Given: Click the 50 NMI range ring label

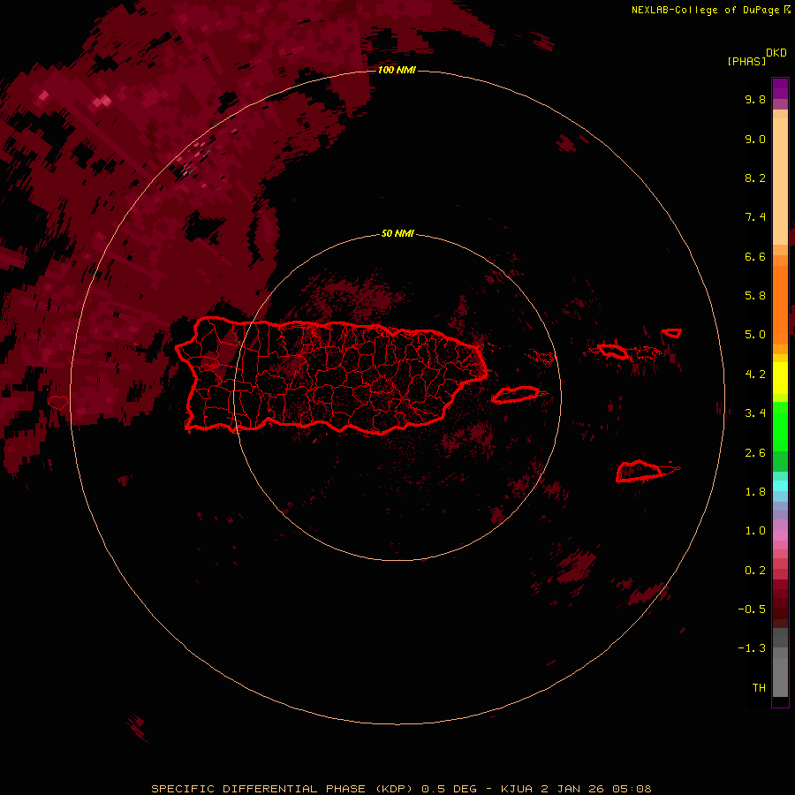Looking at the screenshot, I should (397, 234).
